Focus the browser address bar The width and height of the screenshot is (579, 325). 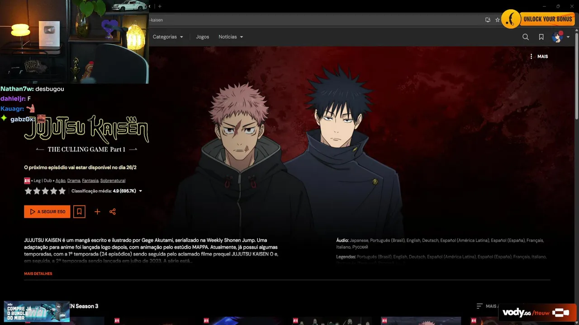click(x=317, y=20)
